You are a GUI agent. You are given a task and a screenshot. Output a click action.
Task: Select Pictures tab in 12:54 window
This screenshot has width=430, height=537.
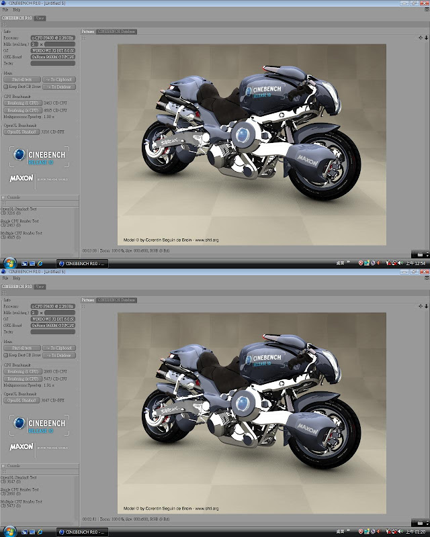[88, 32]
